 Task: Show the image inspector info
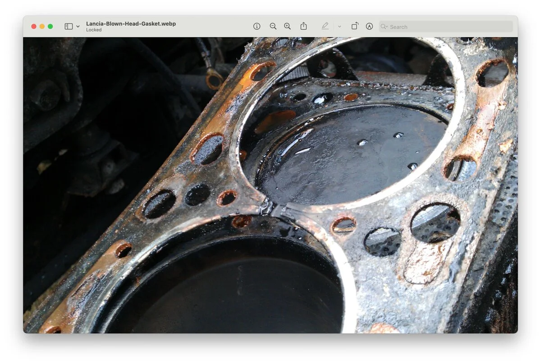click(257, 27)
